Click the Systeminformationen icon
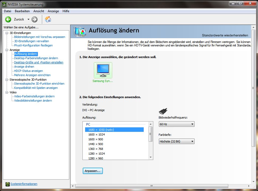The height and width of the screenshot is (191, 258). point(8,184)
